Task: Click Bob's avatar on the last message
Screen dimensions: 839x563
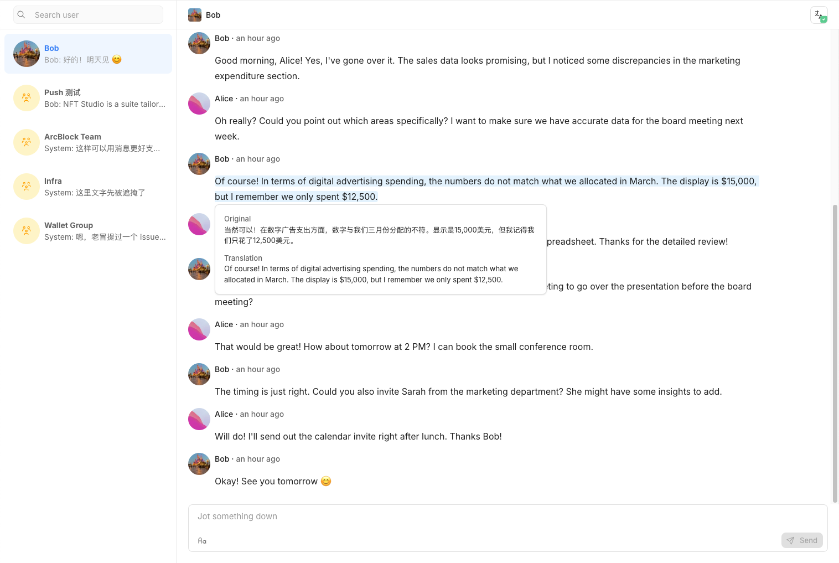Action: coord(199,464)
